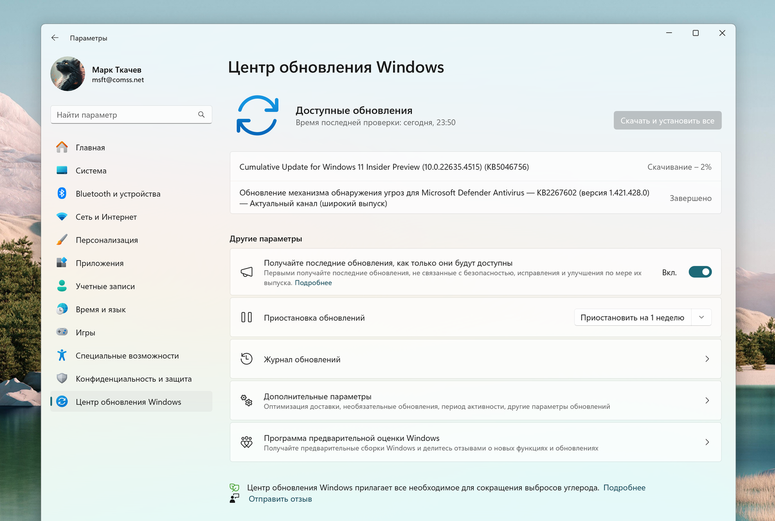
Task: Expand Журнал обновлений chevron
Action: tap(707, 359)
